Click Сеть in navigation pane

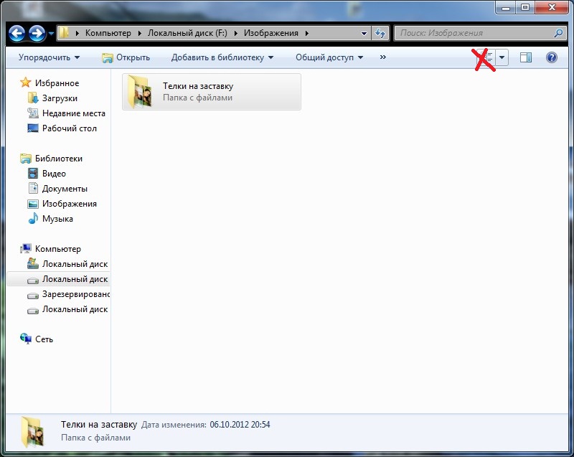click(44, 339)
